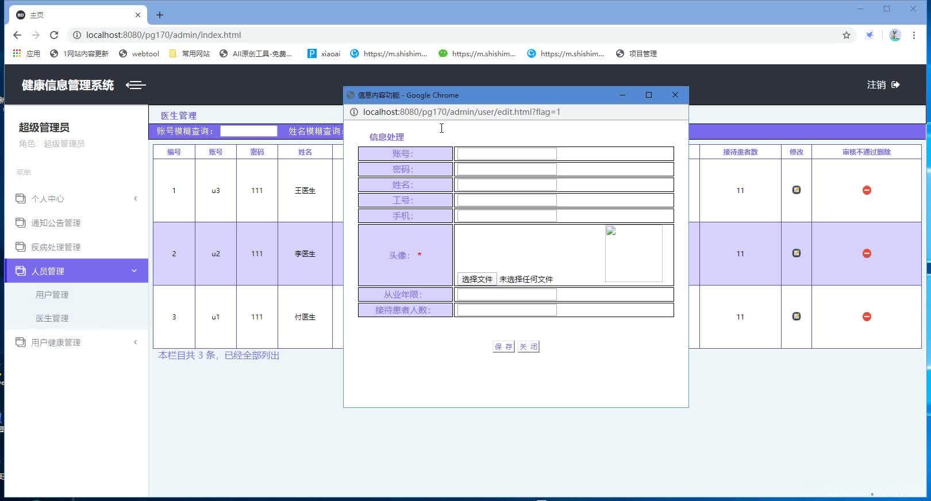
Task: Go back with browser back arrow
Action: [x=17, y=35]
